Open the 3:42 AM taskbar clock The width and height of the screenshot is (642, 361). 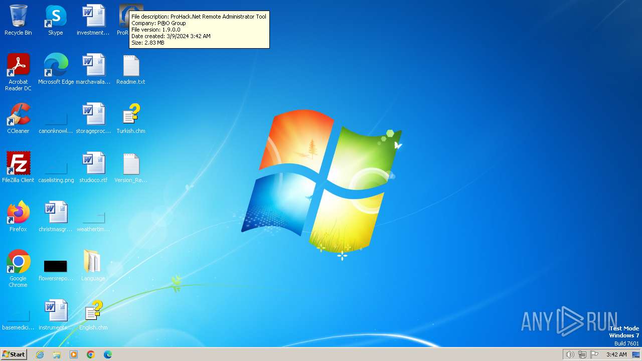click(x=616, y=354)
